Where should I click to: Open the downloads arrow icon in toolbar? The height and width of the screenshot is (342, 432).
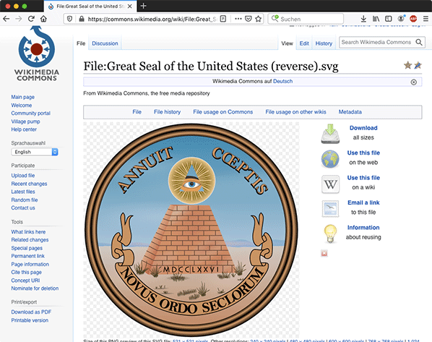click(363, 19)
